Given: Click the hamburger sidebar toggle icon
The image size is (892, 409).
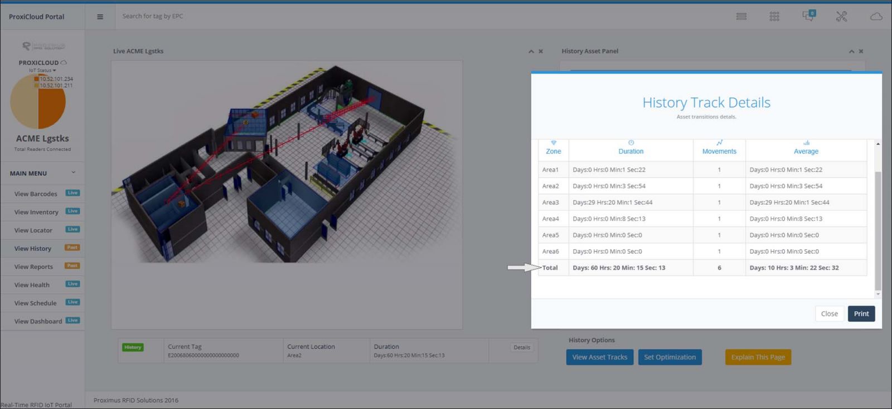Looking at the screenshot, I should point(100,17).
